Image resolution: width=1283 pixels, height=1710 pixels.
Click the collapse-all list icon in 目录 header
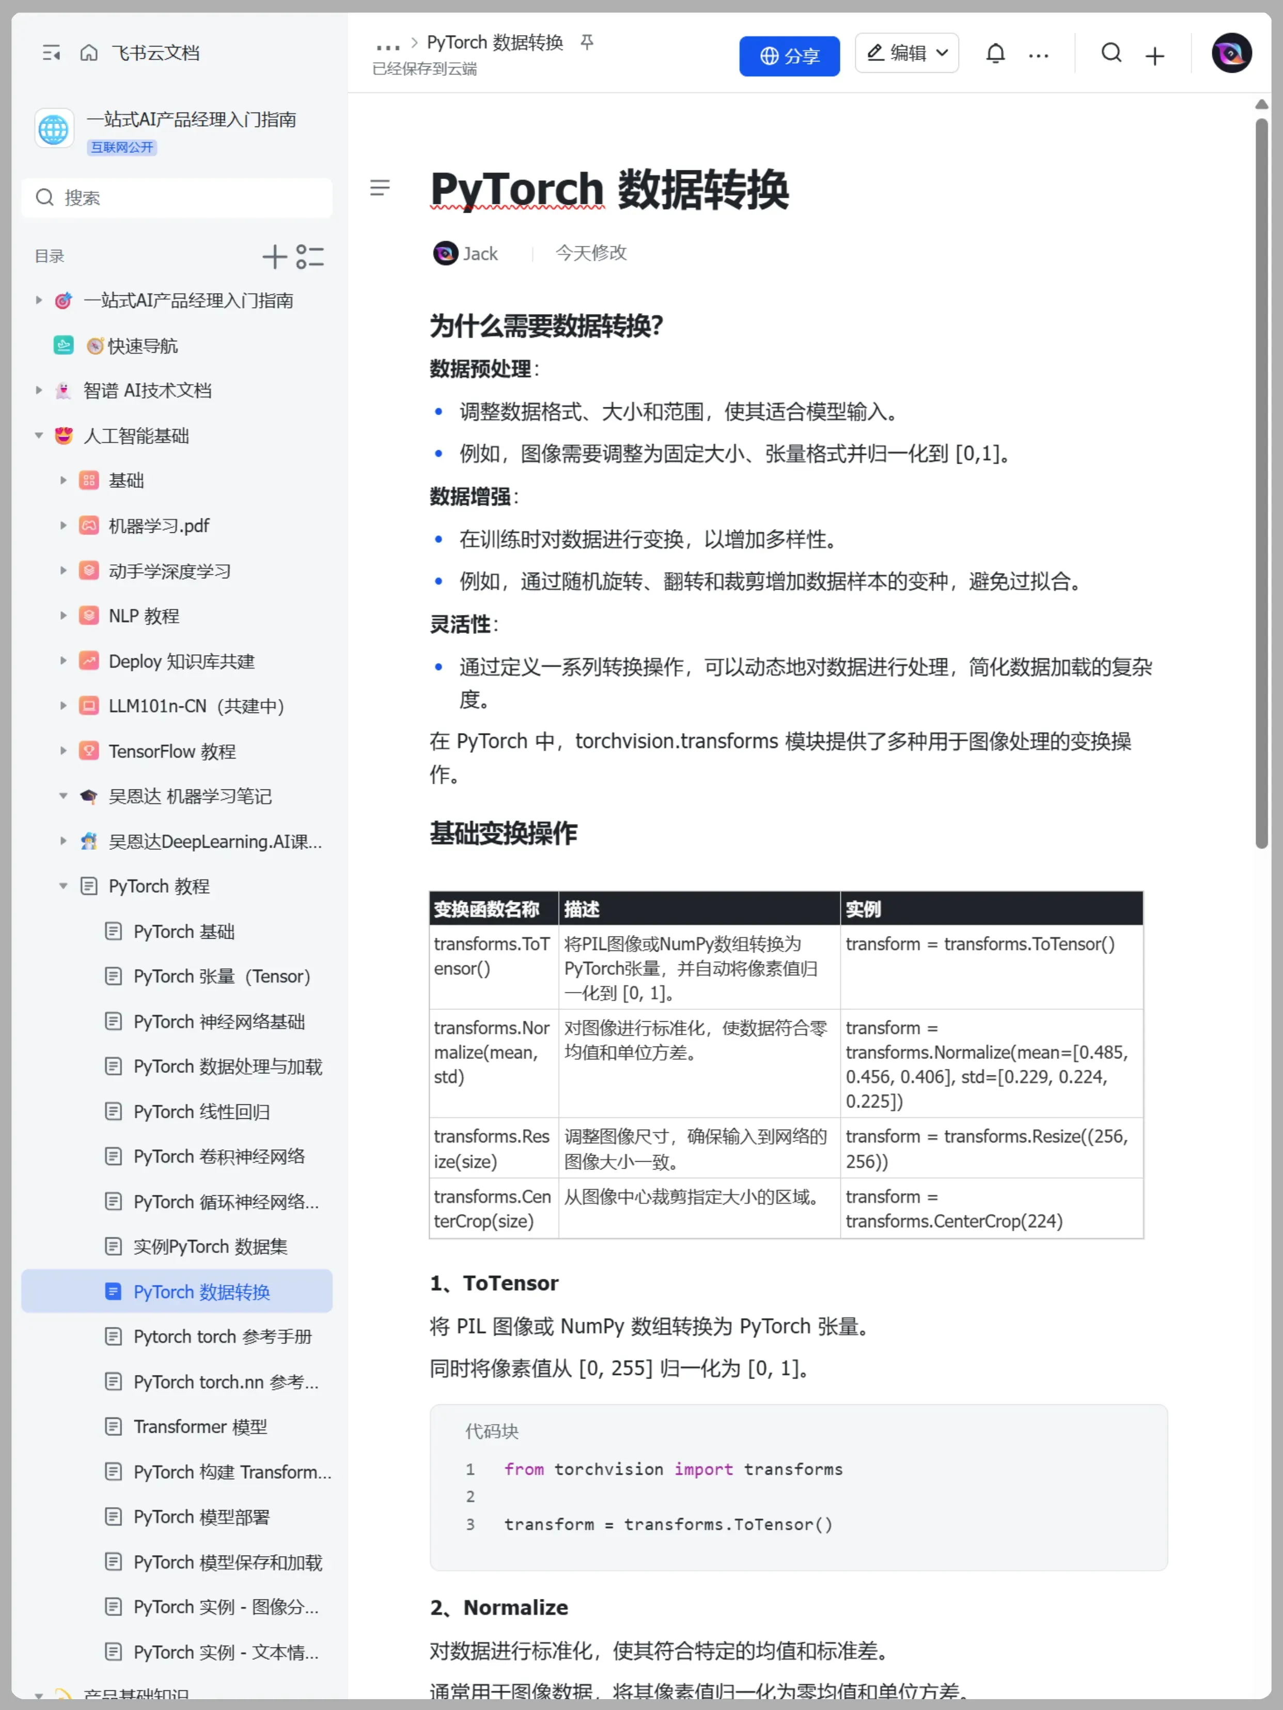coord(310,257)
